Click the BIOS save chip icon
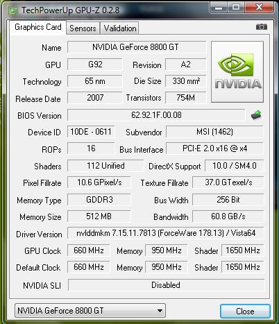This screenshot has height=324, width=279. click(x=256, y=115)
